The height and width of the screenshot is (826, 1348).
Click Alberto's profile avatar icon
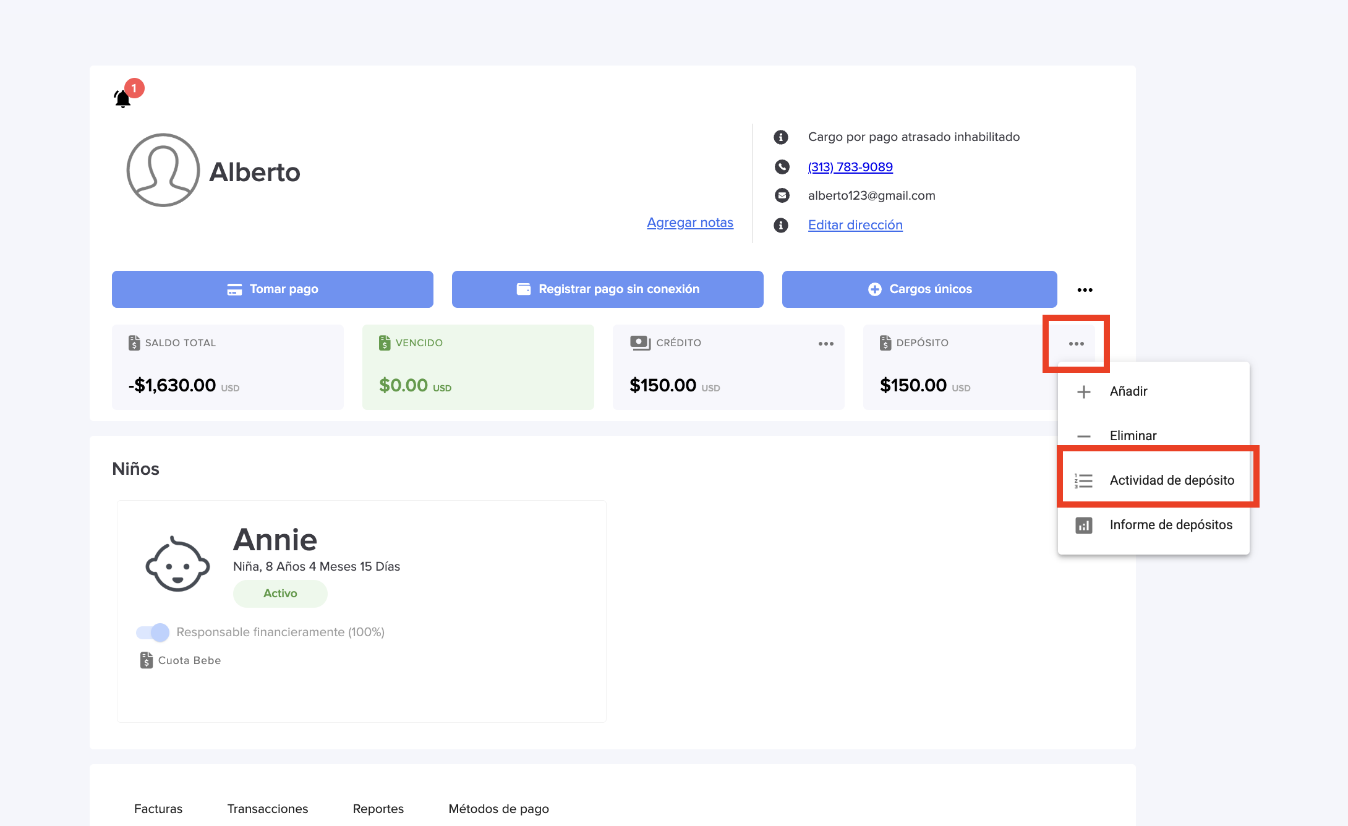163,171
